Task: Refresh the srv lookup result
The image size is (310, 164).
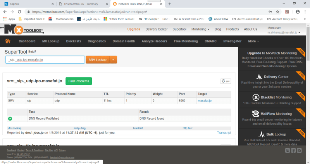Action: click(x=226, y=81)
